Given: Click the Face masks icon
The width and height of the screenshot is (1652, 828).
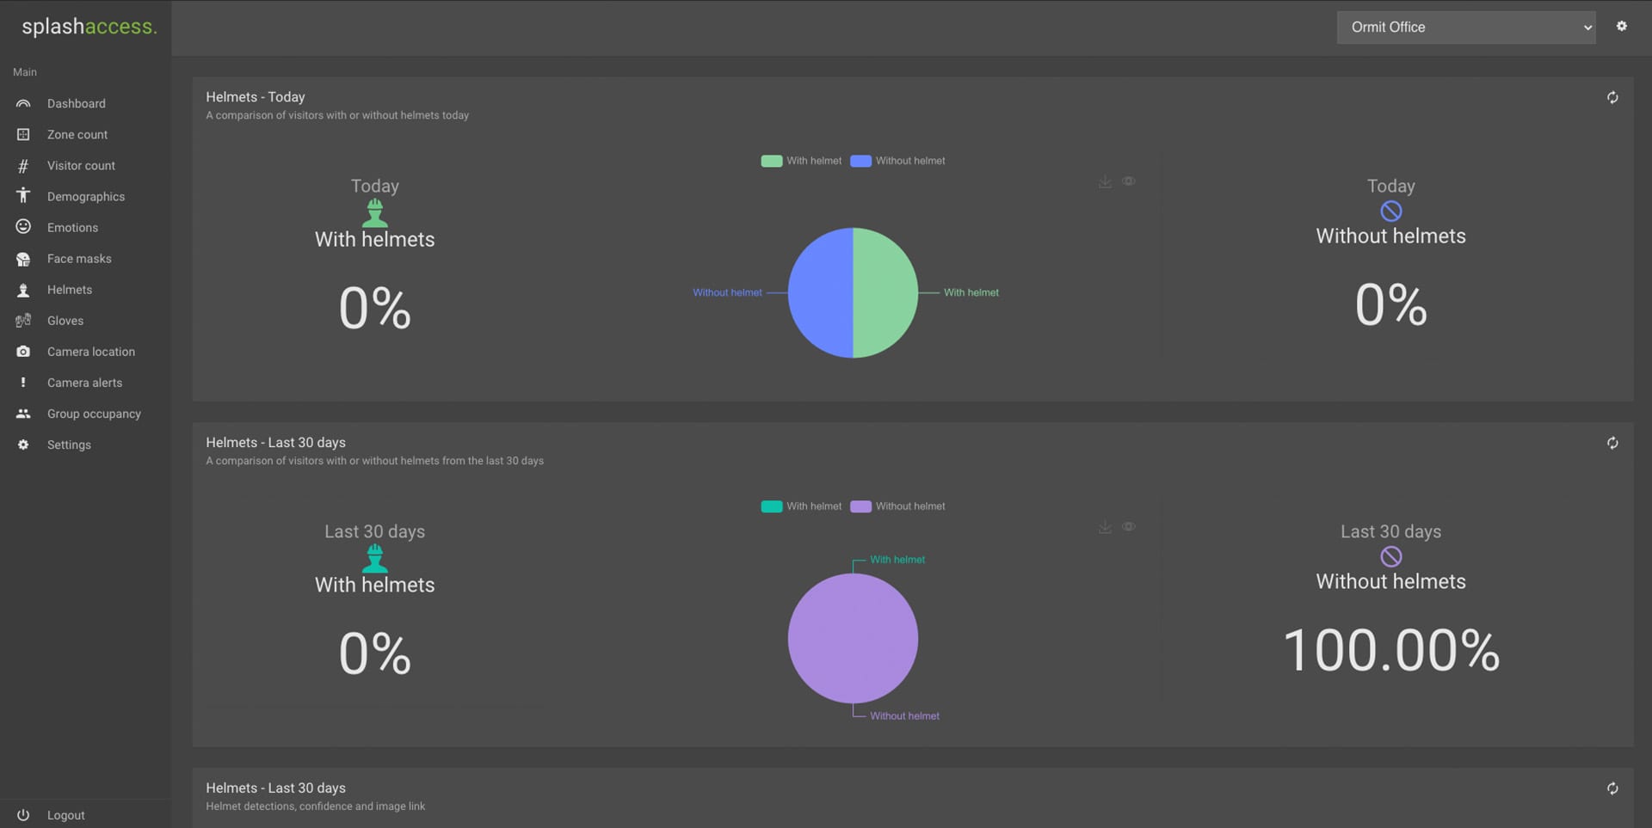Looking at the screenshot, I should pos(23,259).
